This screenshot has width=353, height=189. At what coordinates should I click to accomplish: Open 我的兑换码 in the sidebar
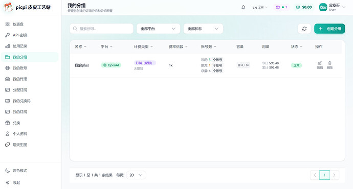coord(30,101)
